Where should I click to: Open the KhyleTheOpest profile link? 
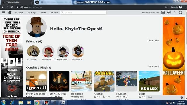(x=150, y=13)
